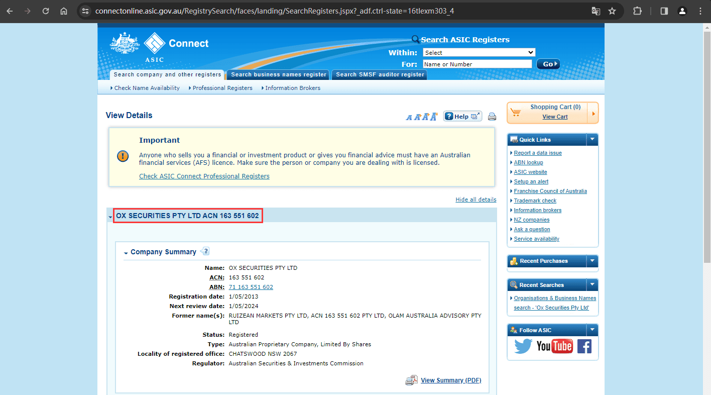This screenshot has height=395, width=711.
Task: Switch to Search business names register tab
Action: pyautogui.click(x=279, y=74)
